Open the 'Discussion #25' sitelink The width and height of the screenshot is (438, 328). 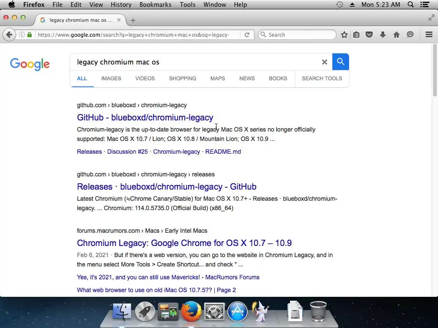point(127,152)
